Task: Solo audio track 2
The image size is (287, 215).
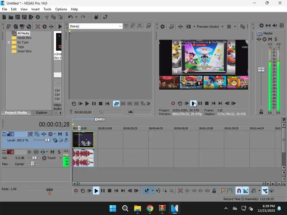Action: [59, 152]
